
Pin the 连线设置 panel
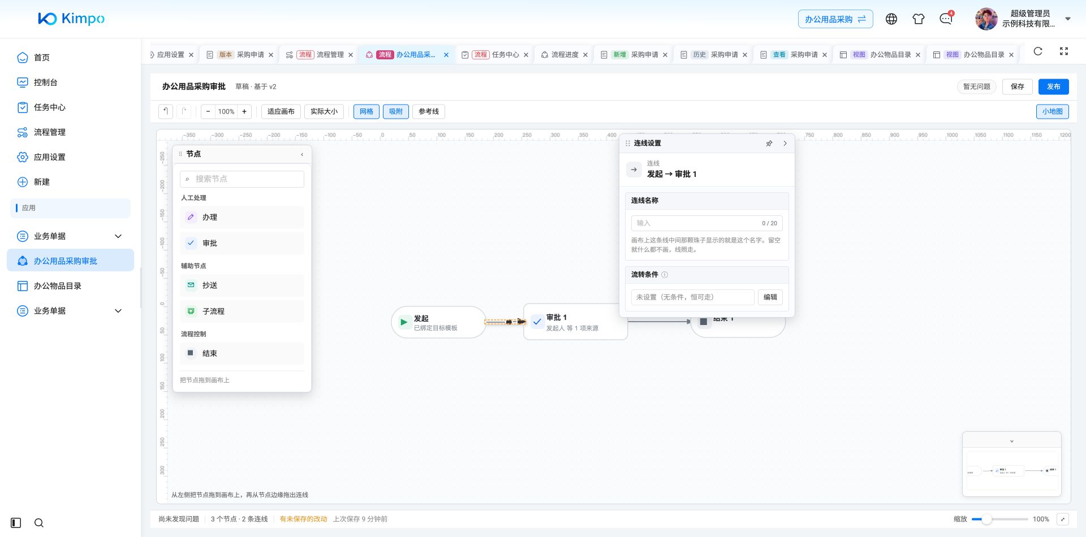pyautogui.click(x=769, y=144)
